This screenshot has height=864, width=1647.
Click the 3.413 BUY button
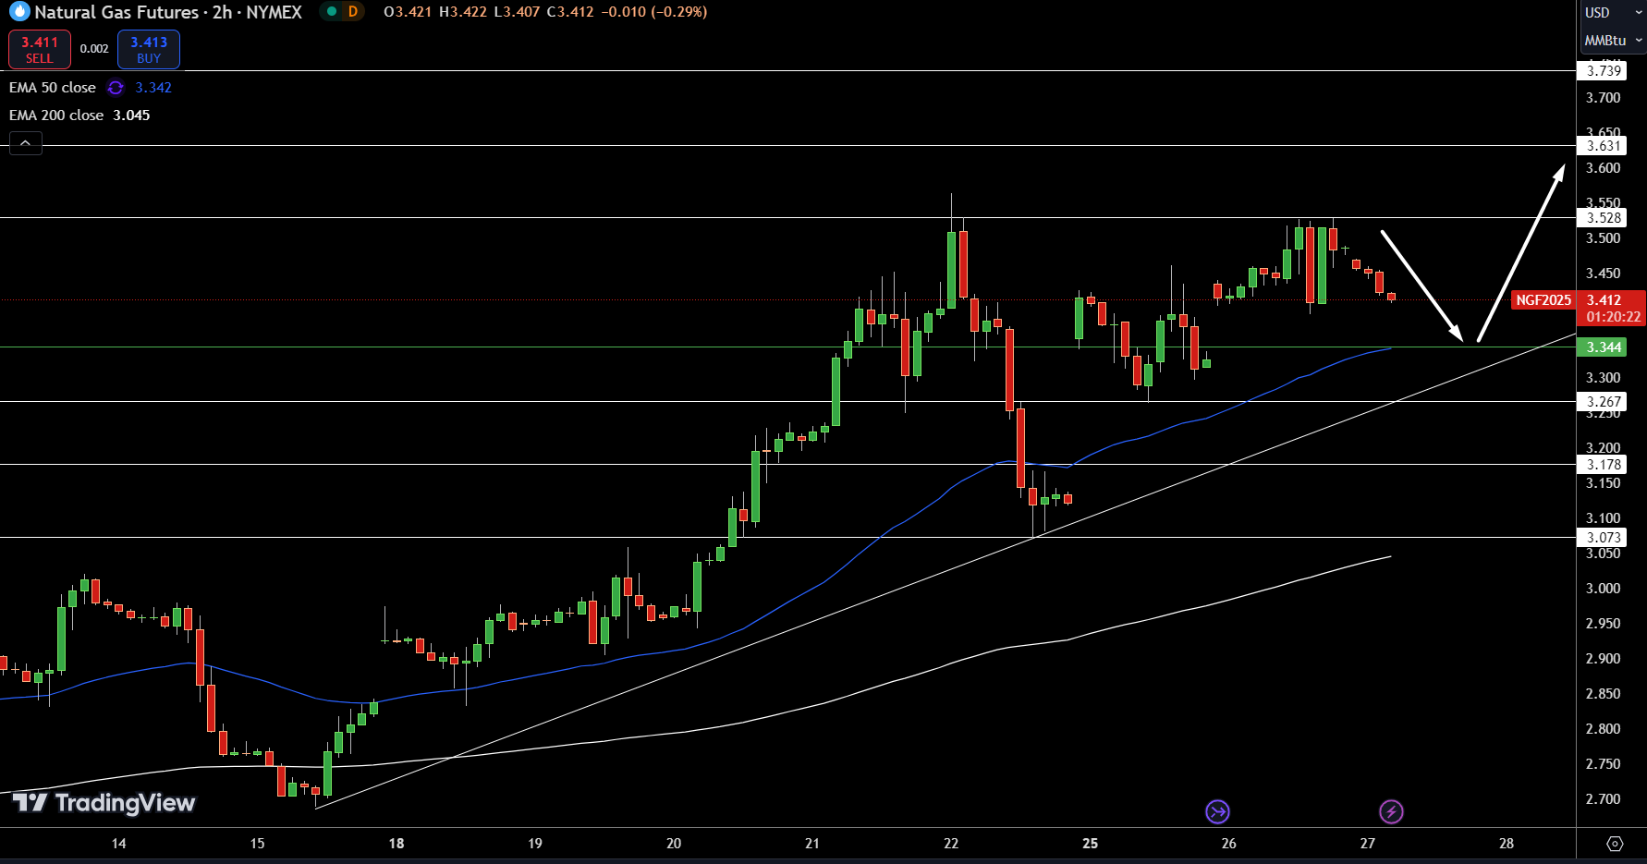pos(149,50)
